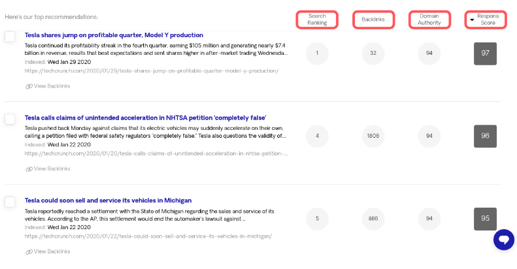517x269 pixels.
Task: Click the 1806 backlinks count bubble
Action: point(373,136)
